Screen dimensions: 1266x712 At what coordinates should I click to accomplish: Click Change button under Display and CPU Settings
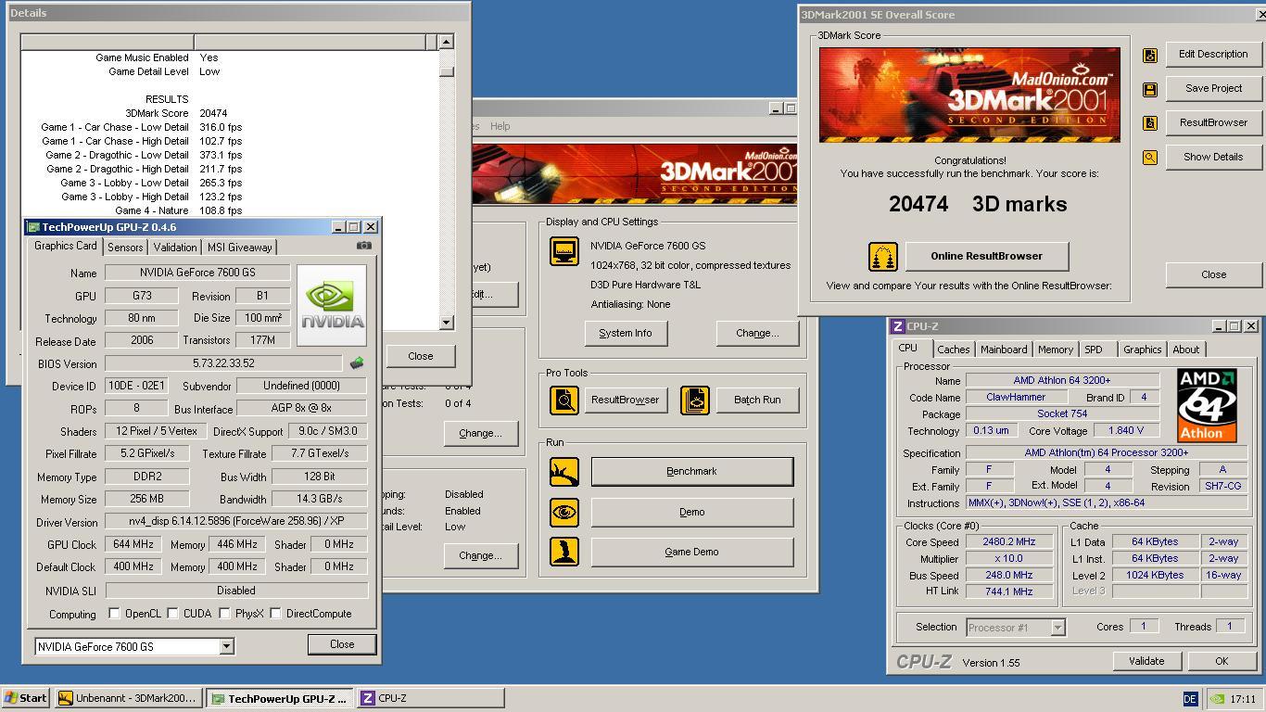(x=757, y=333)
